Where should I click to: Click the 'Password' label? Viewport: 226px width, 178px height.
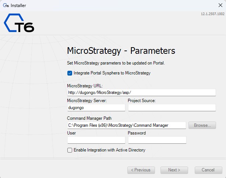tap(137, 133)
